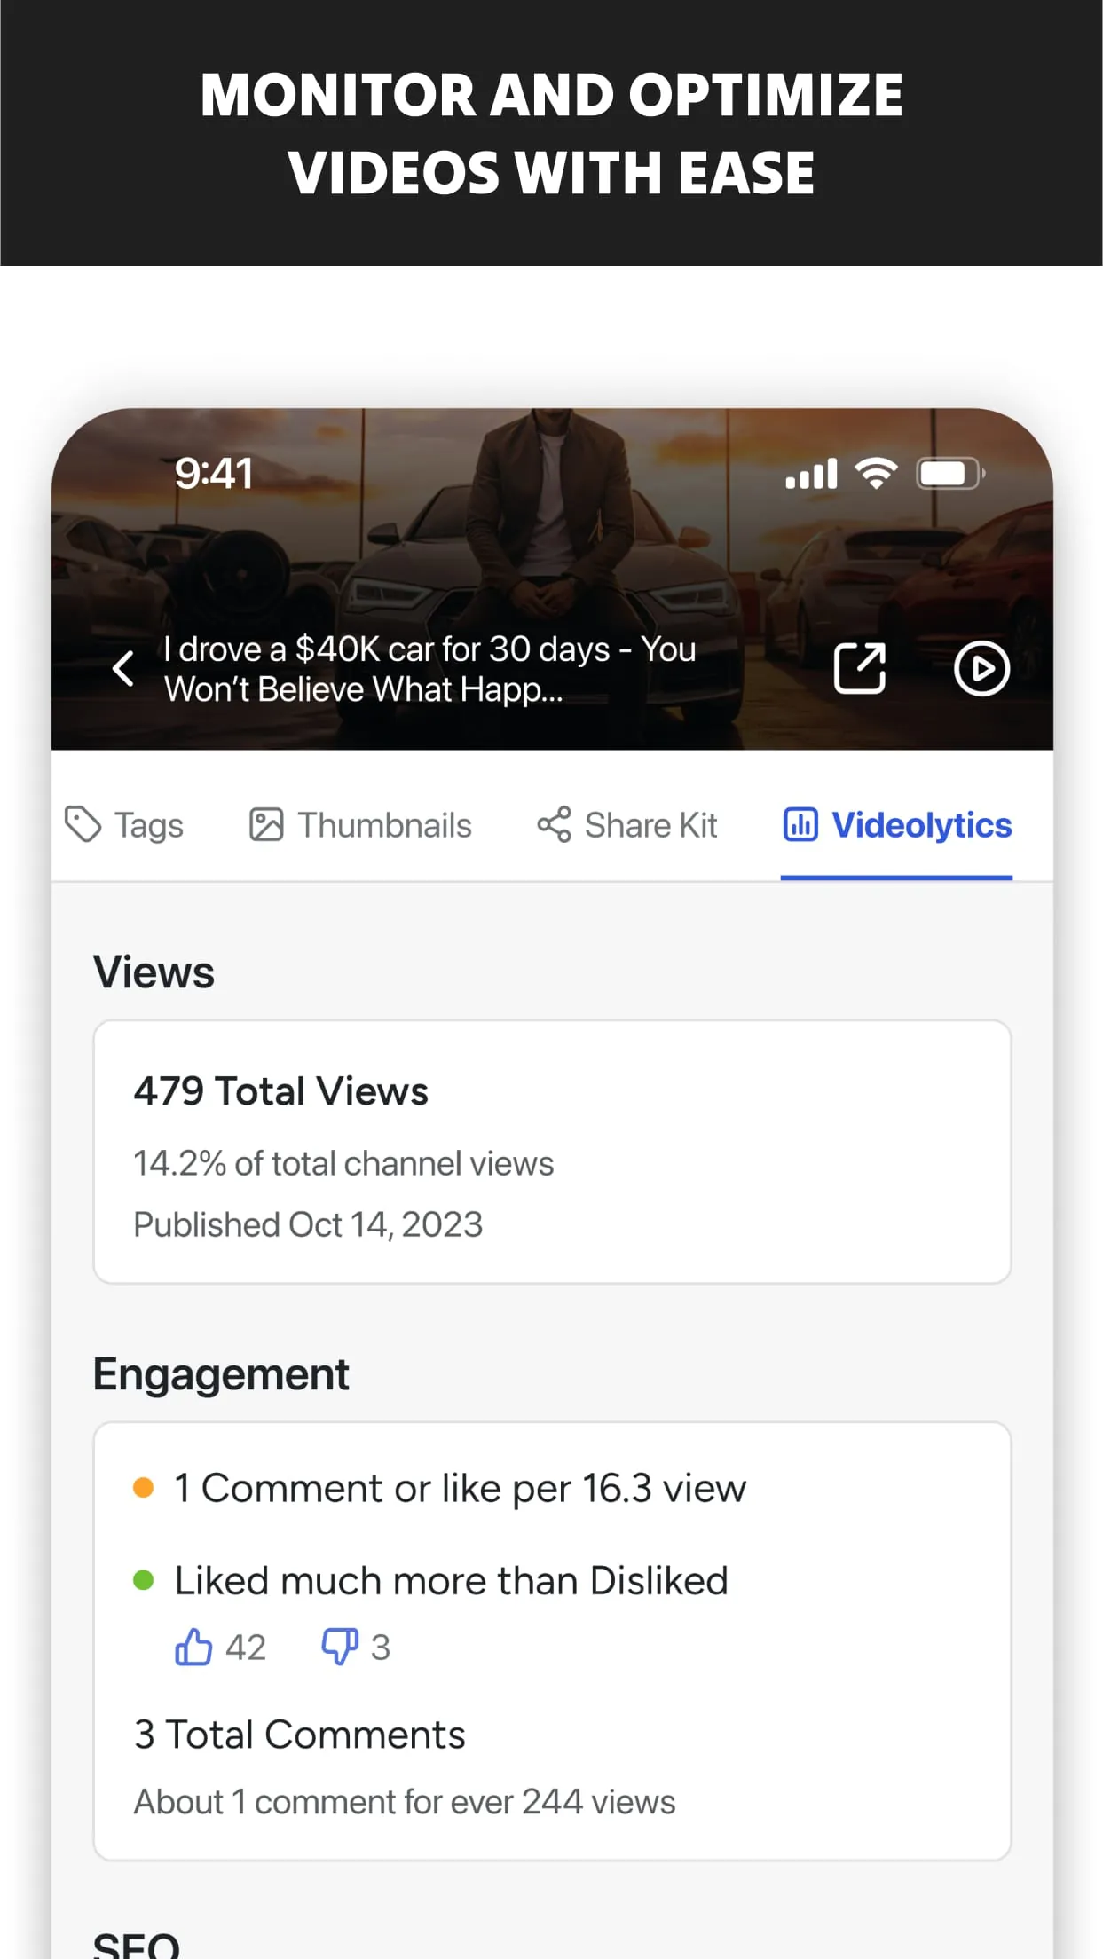
Task: Click the thumbs down dislike icon
Action: coord(339,1647)
